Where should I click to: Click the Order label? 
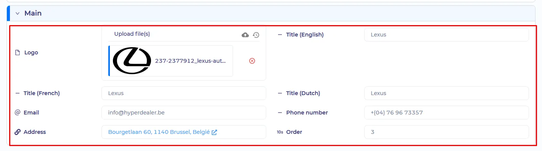pyautogui.click(x=294, y=132)
